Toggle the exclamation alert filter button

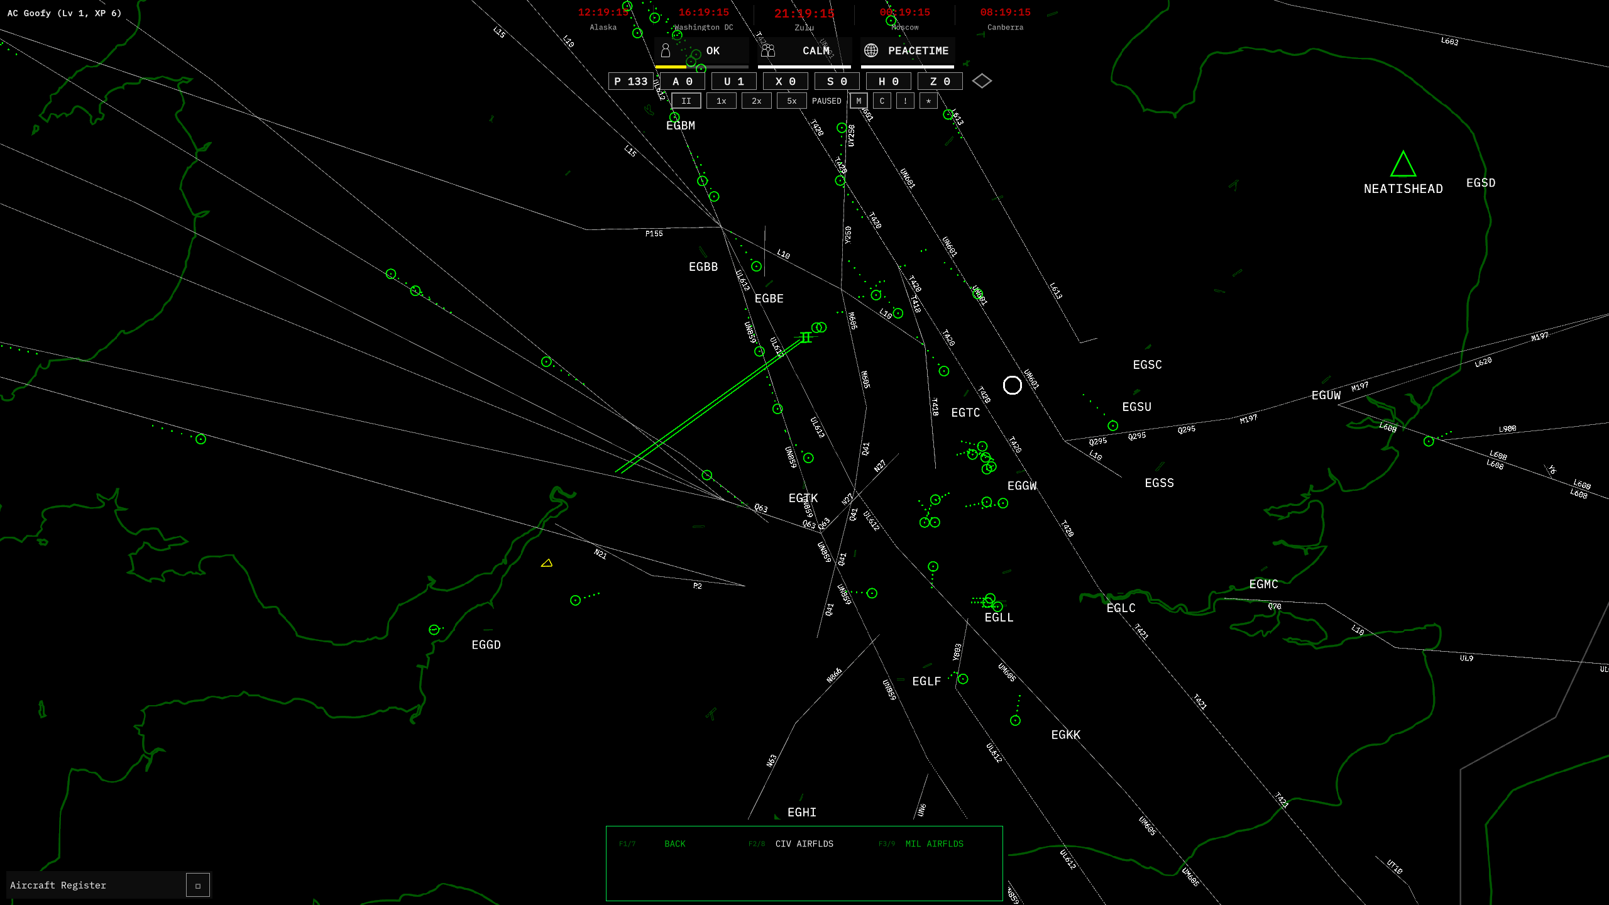coord(905,101)
